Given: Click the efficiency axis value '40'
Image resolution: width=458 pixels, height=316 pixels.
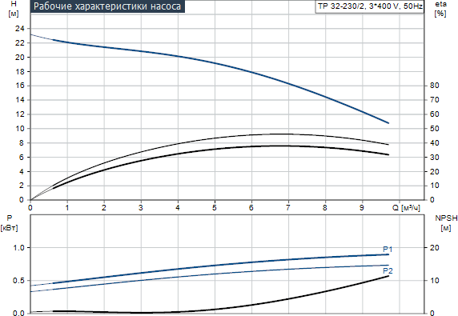Looking at the screenshot, I should click(x=434, y=143).
